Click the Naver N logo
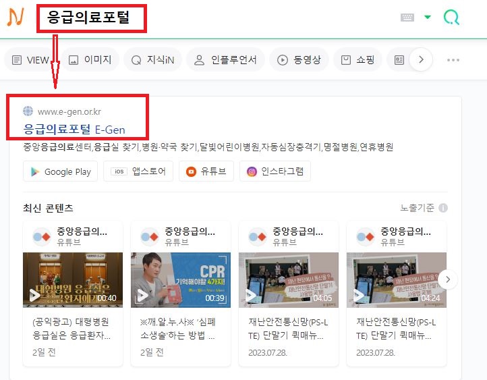Image resolution: width=487 pixels, height=380 pixels. point(16,18)
